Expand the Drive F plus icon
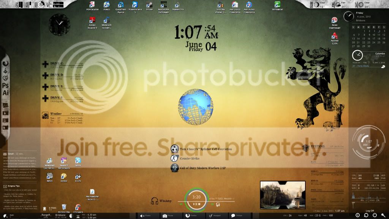Viewport: 389px width, 219px height. (x=46, y=98)
